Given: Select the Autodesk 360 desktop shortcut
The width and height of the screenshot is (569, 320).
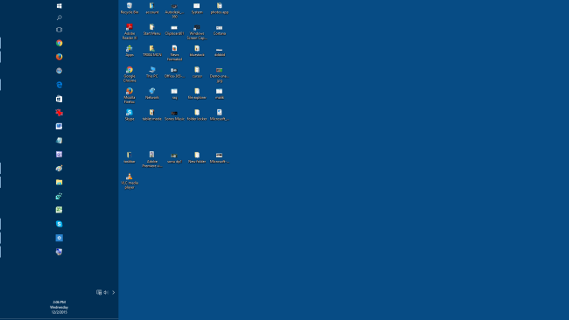Looking at the screenshot, I should click(x=174, y=10).
